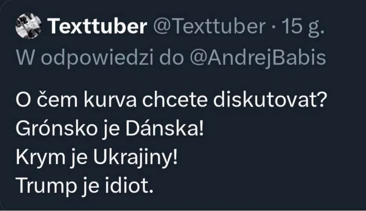The width and height of the screenshot is (366, 211).
Task: Open the Texttuber display name profile
Action: tap(98, 27)
